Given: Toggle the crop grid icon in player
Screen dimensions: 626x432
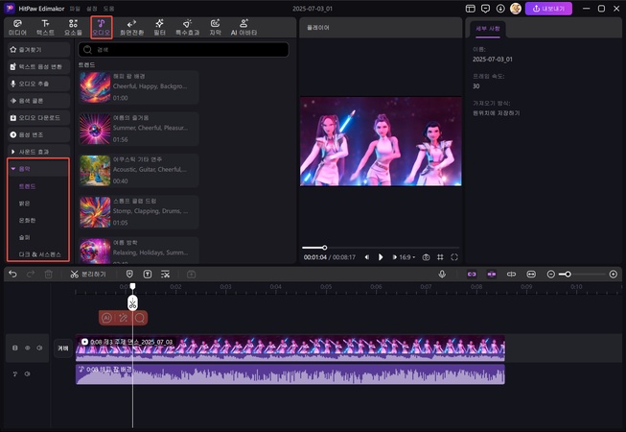Looking at the screenshot, I should pyautogui.click(x=440, y=257).
